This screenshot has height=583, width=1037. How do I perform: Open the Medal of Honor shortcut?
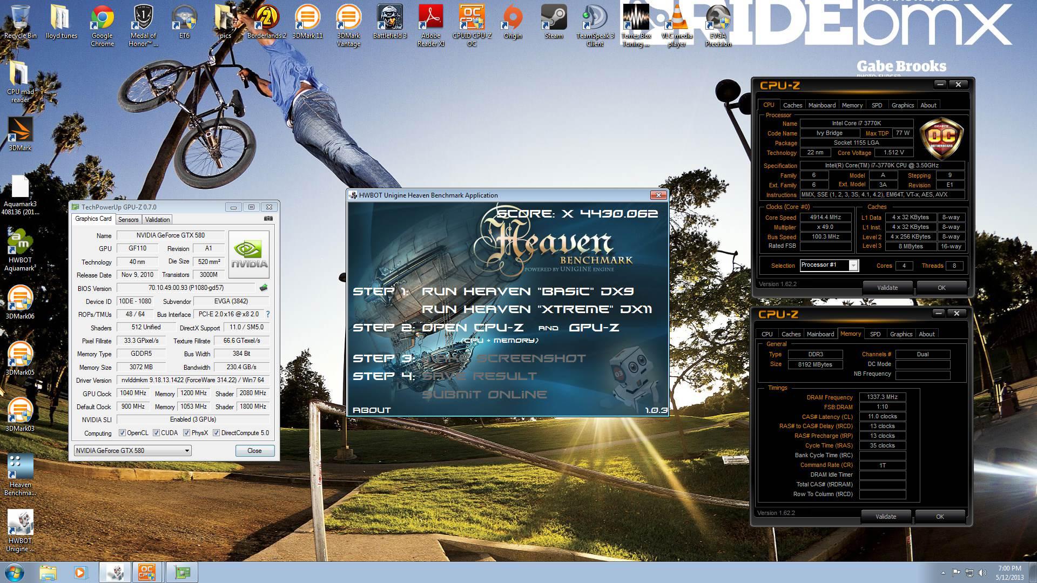(143, 25)
